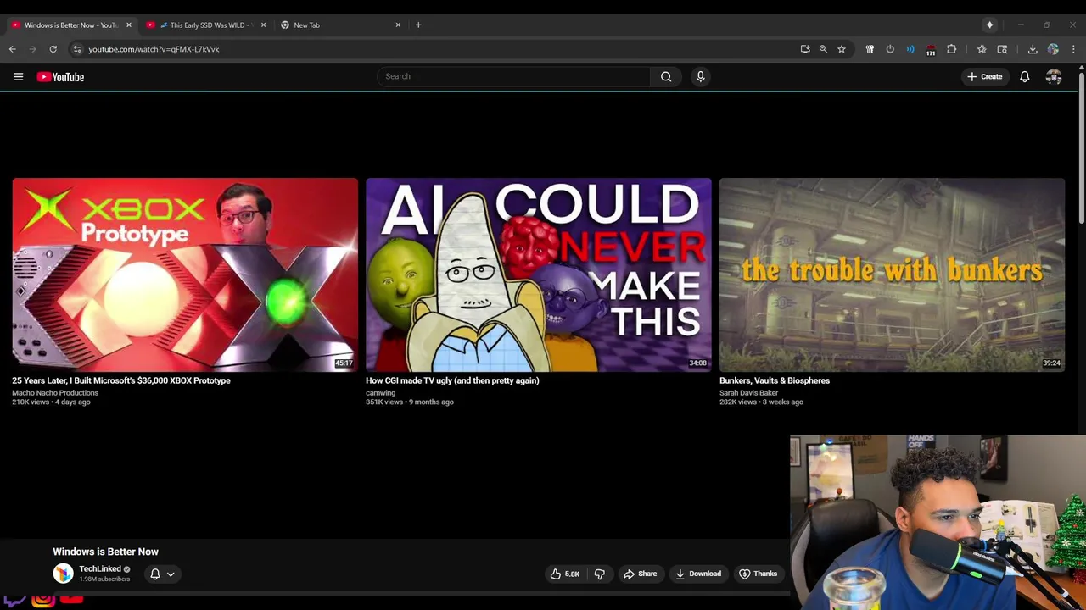Click the Share button

(640, 574)
